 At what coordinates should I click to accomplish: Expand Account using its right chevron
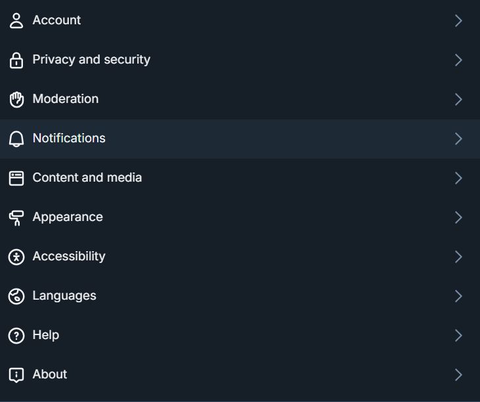pos(458,21)
